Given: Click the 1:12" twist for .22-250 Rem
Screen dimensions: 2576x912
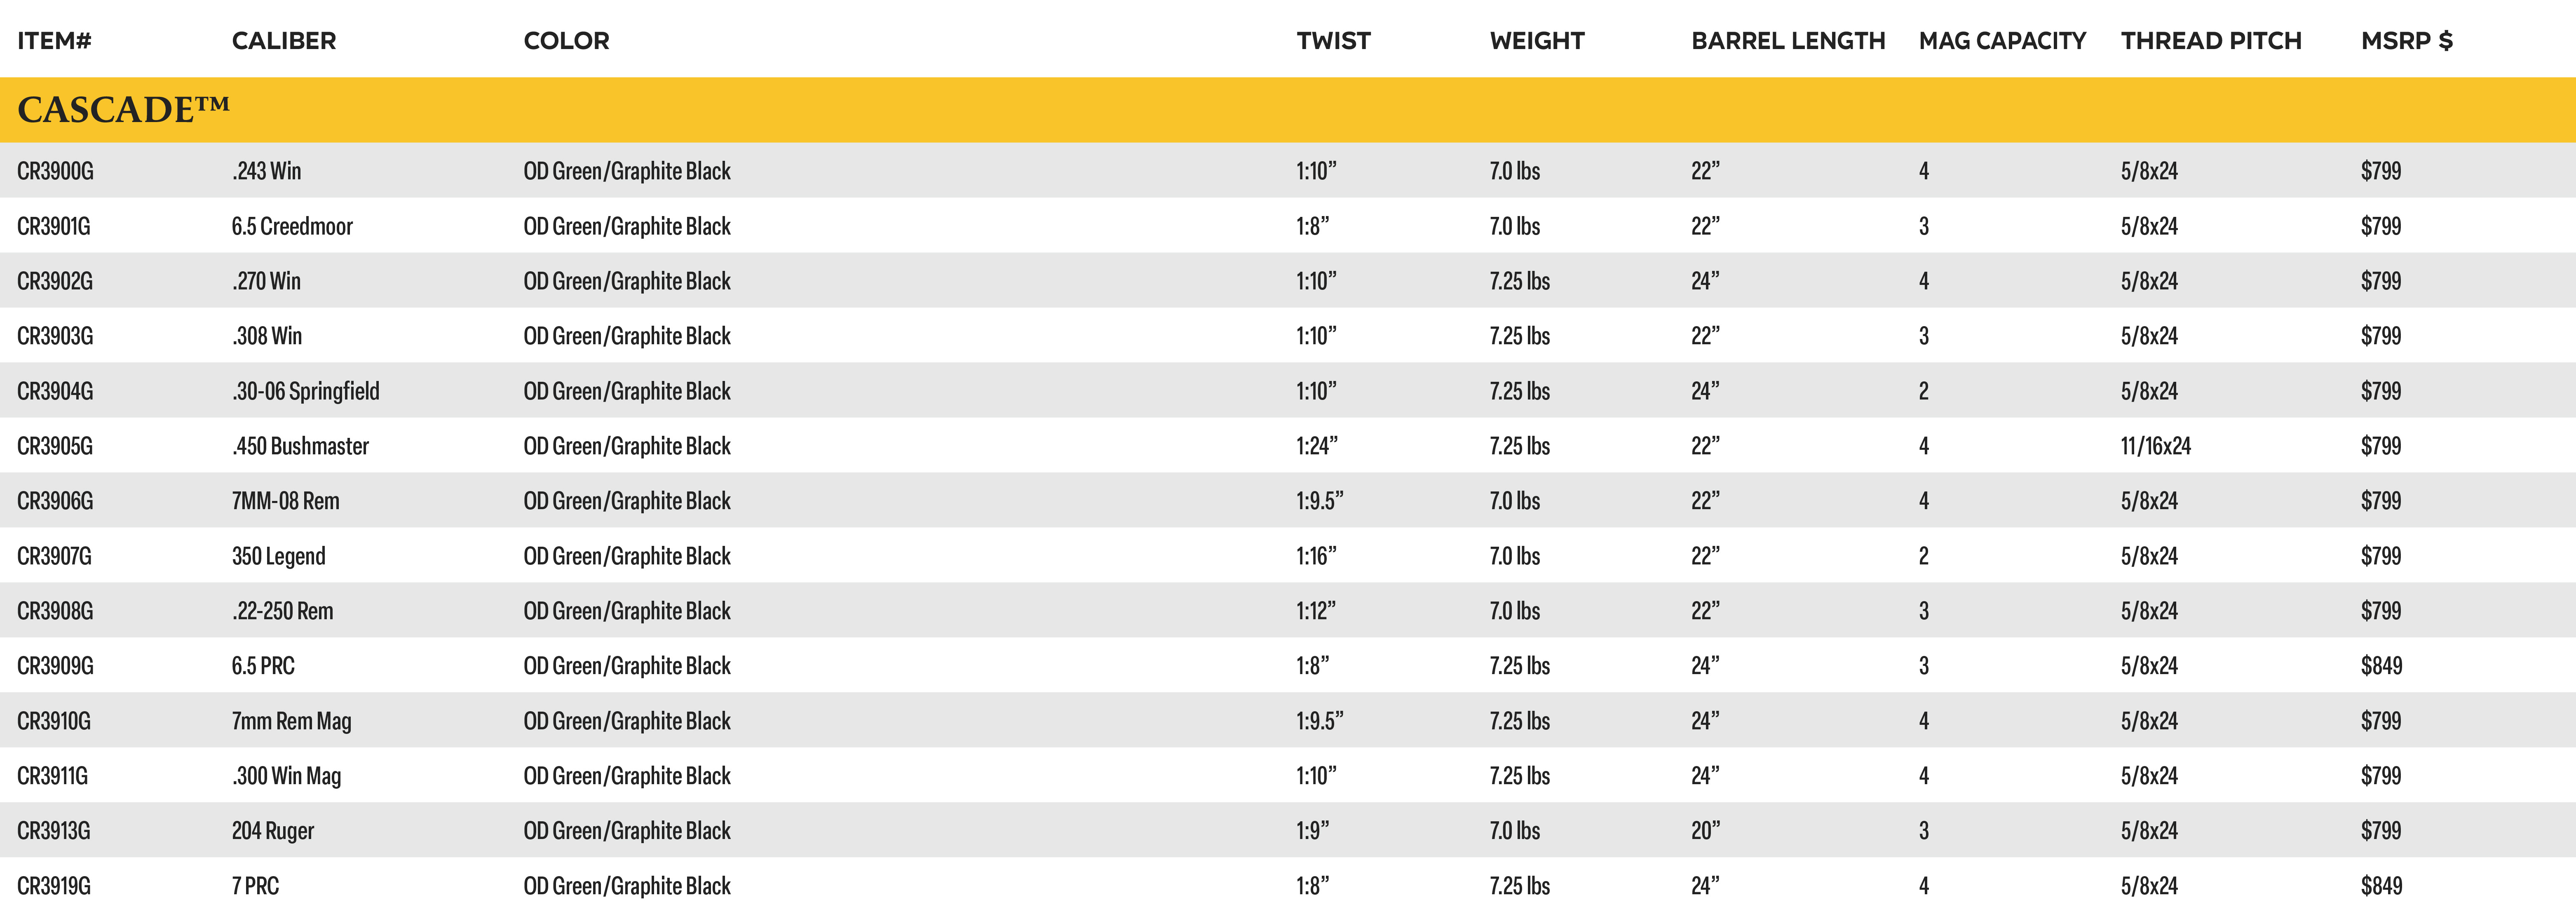Looking at the screenshot, I should click(1316, 611).
